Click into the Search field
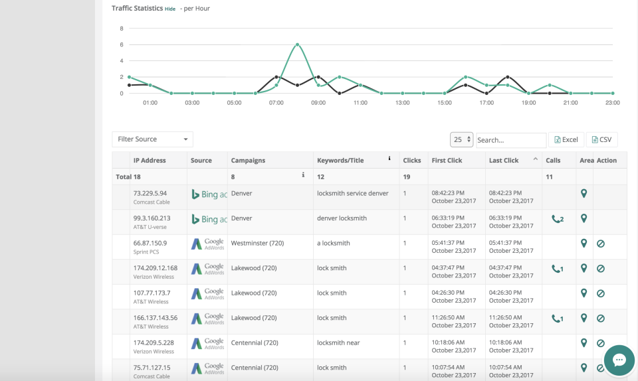This screenshot has height=381, width=638. [510, 140]
